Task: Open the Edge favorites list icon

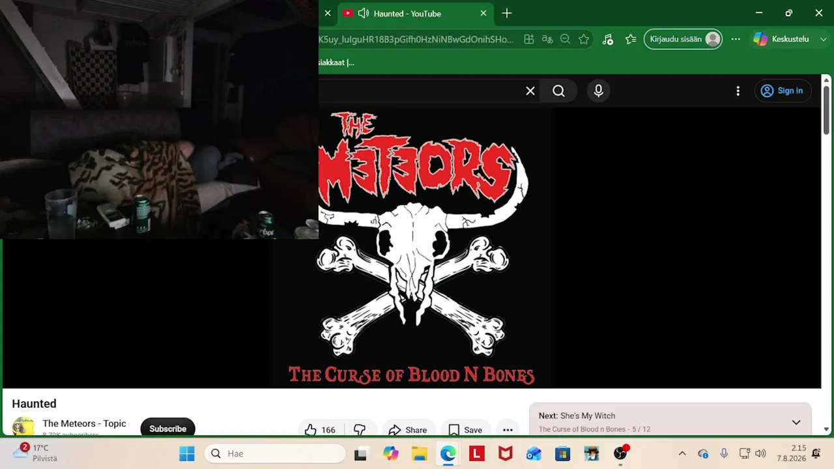Action: (631, 39)
